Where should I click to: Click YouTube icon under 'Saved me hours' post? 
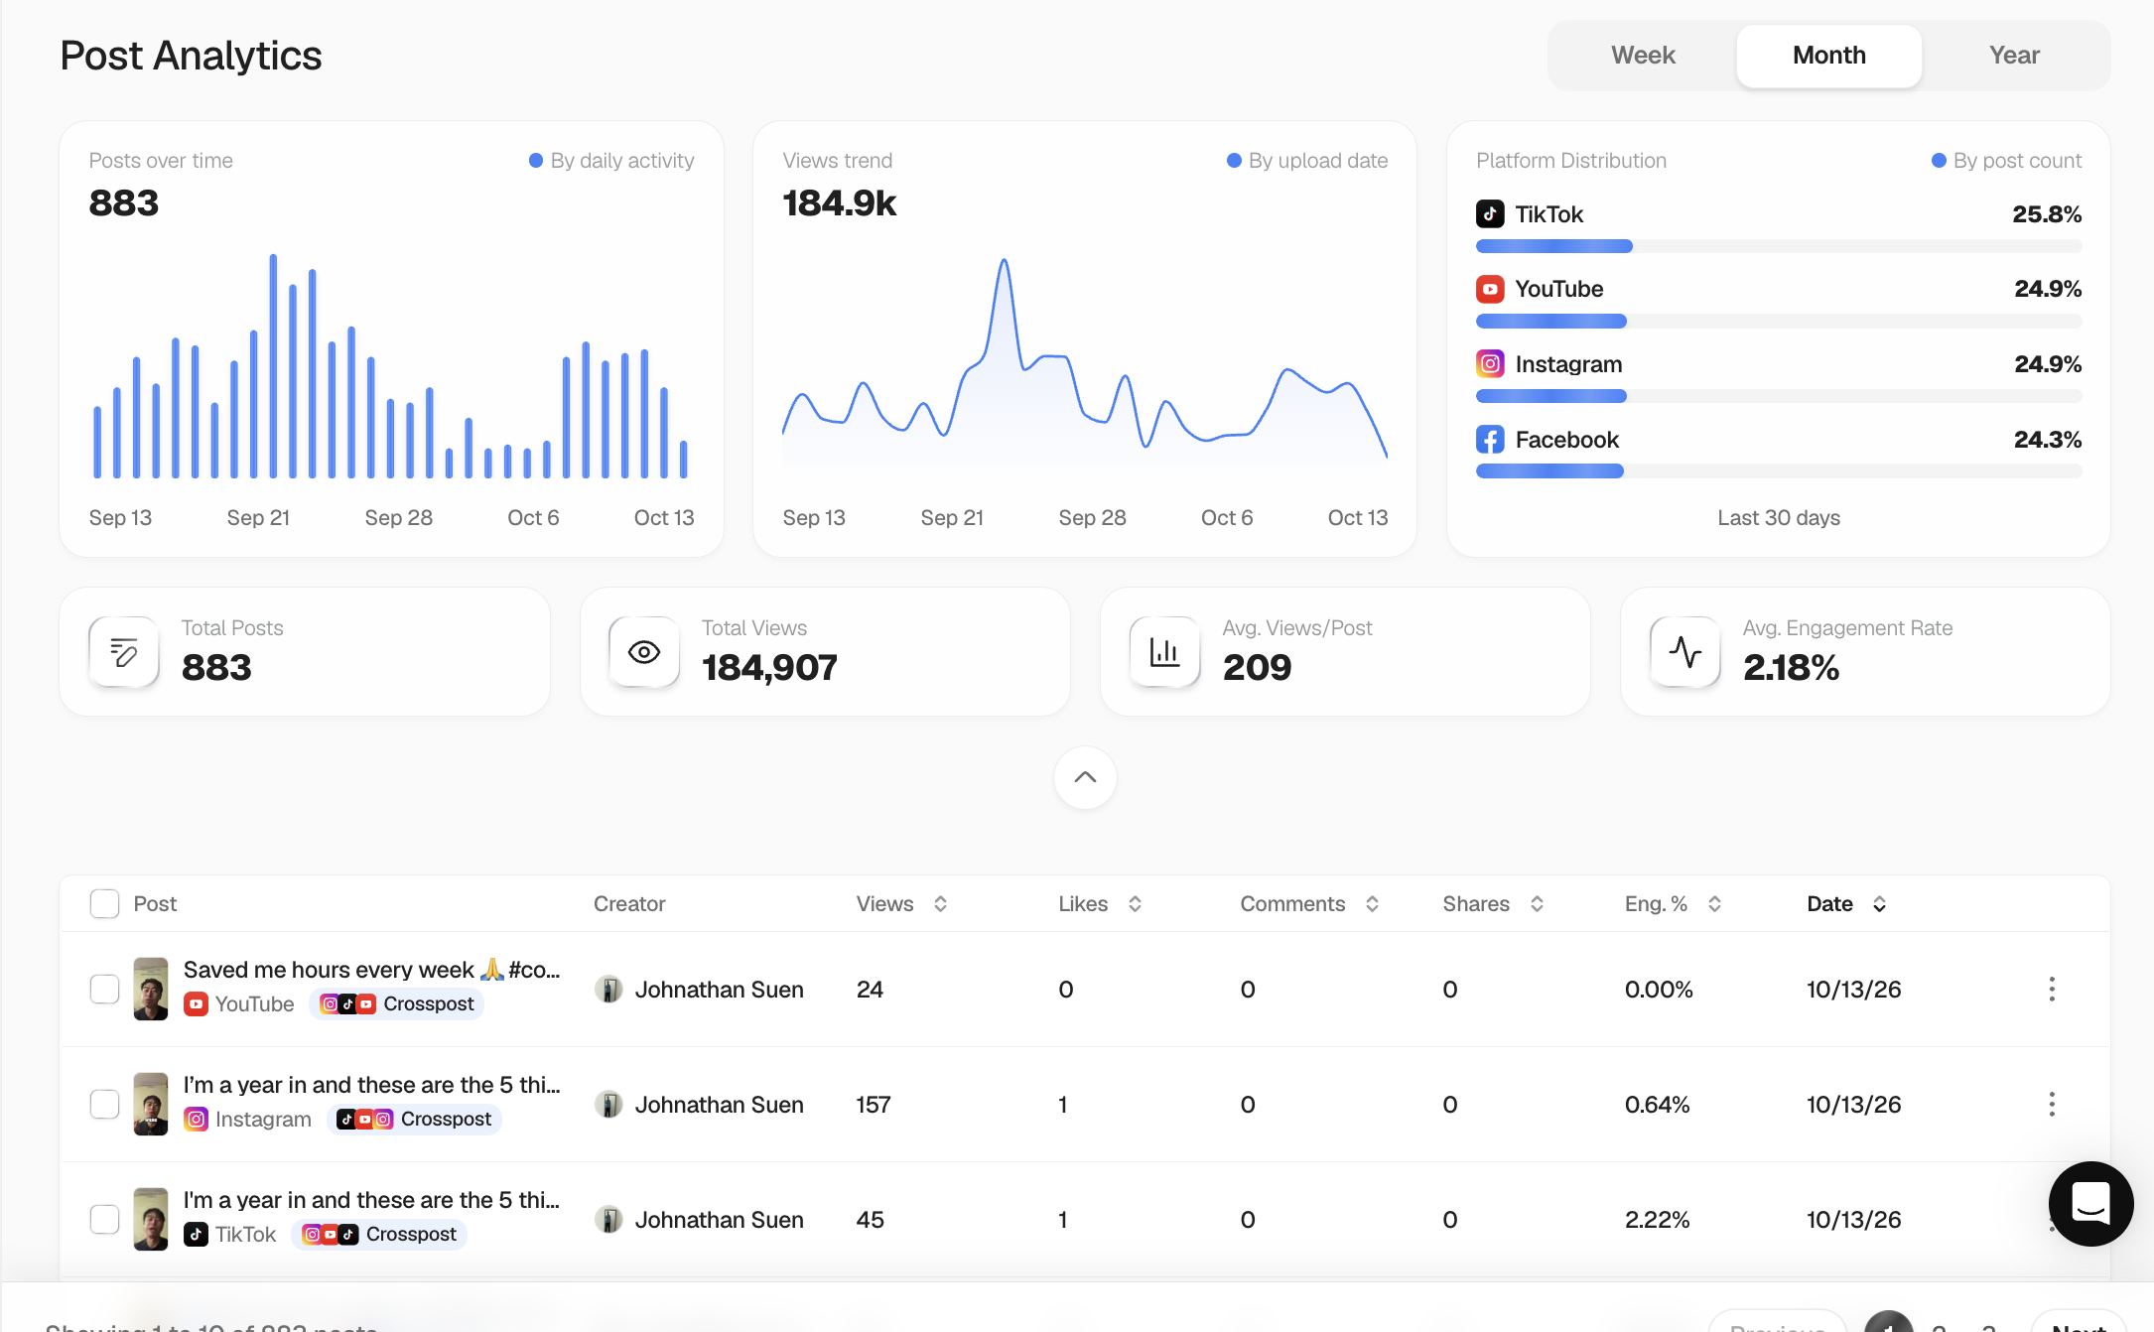197,1004
